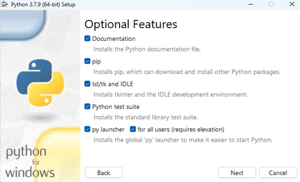Uncheck 'for all users (requires elevation)'
Viewport: 300px width, 182px height.
tap(133, 129)
